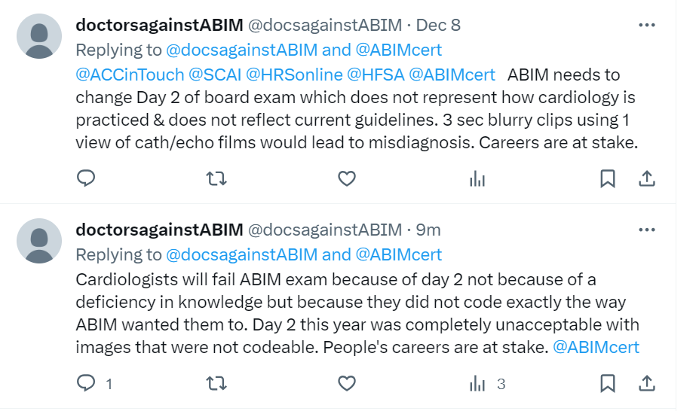699x411 pixels.
Task: Like the 9m-old tweet
Action: coord(346,384)
